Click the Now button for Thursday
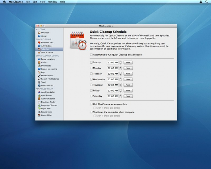Screen dimensions: 211x169 (x=128, y=85)
